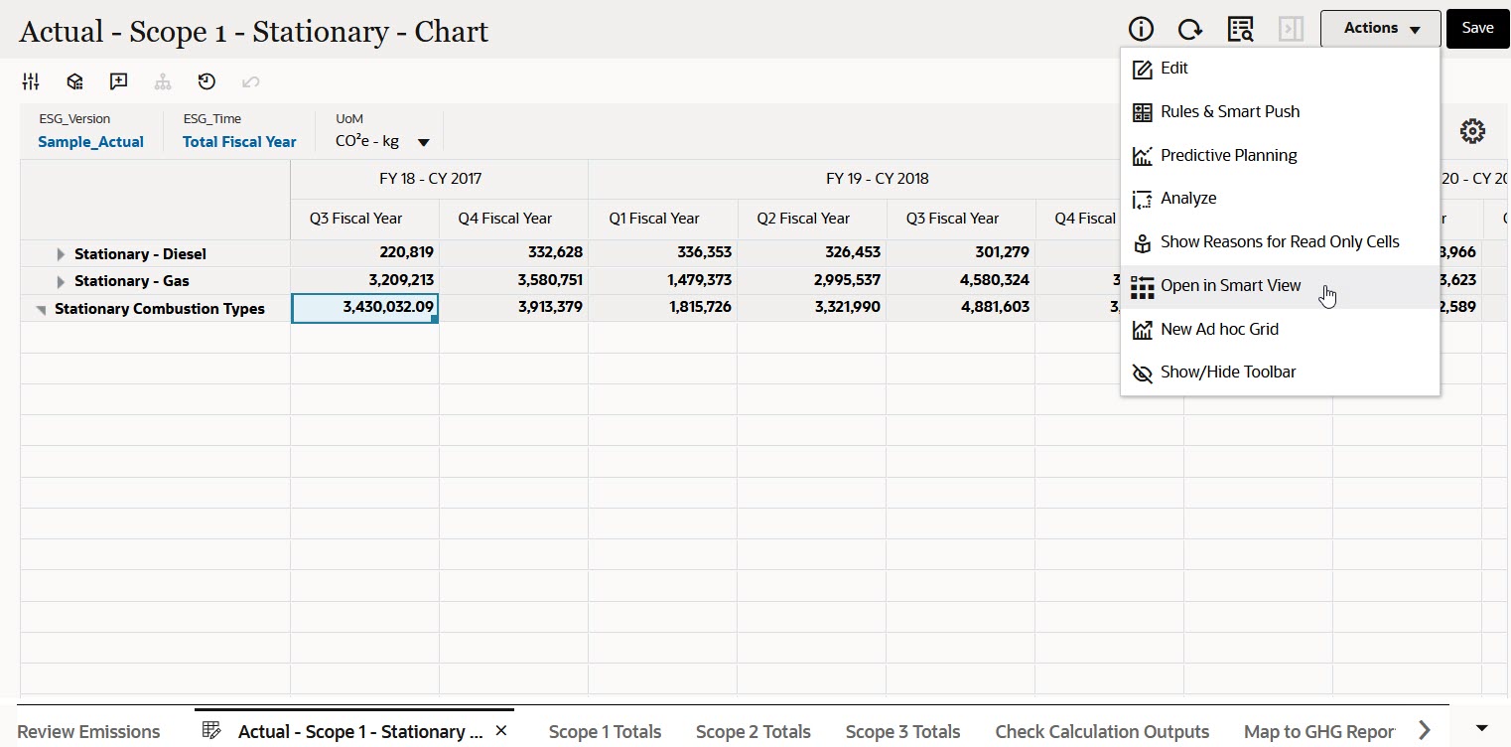
Task: Click the sliders icon in the grid toolbar
Action: coord(31,81)
